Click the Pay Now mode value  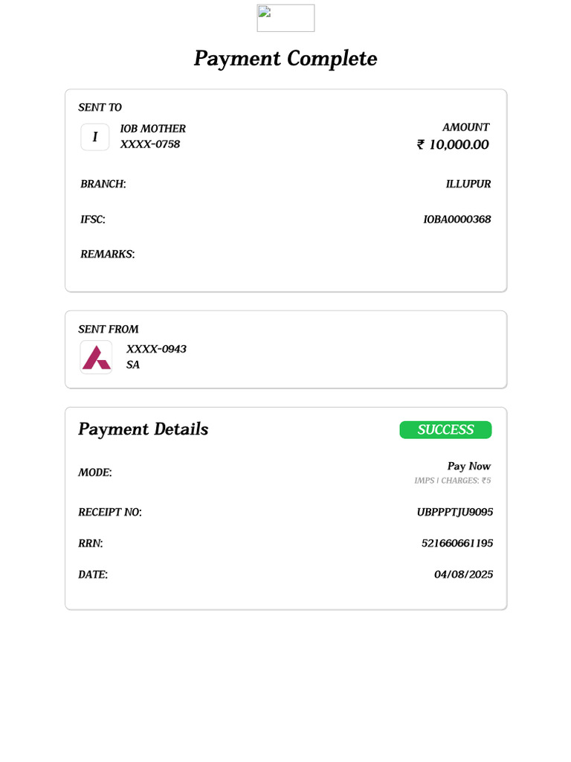point(469,467)
